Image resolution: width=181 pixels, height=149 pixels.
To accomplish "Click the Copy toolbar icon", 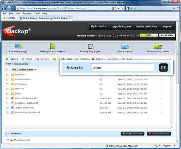I will [x=123, y=59].
